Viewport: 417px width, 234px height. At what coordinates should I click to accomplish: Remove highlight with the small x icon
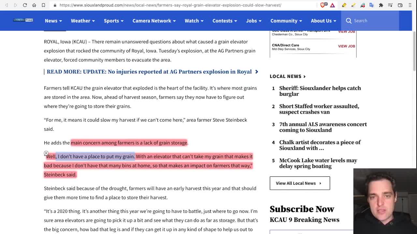(46, 153)
